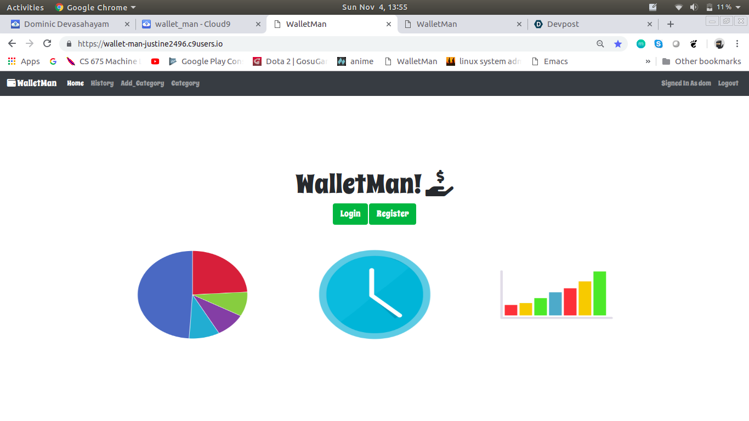749x421 pixels.
Task: Open the linux system admin bookmark
Action: tap(484, 61)
